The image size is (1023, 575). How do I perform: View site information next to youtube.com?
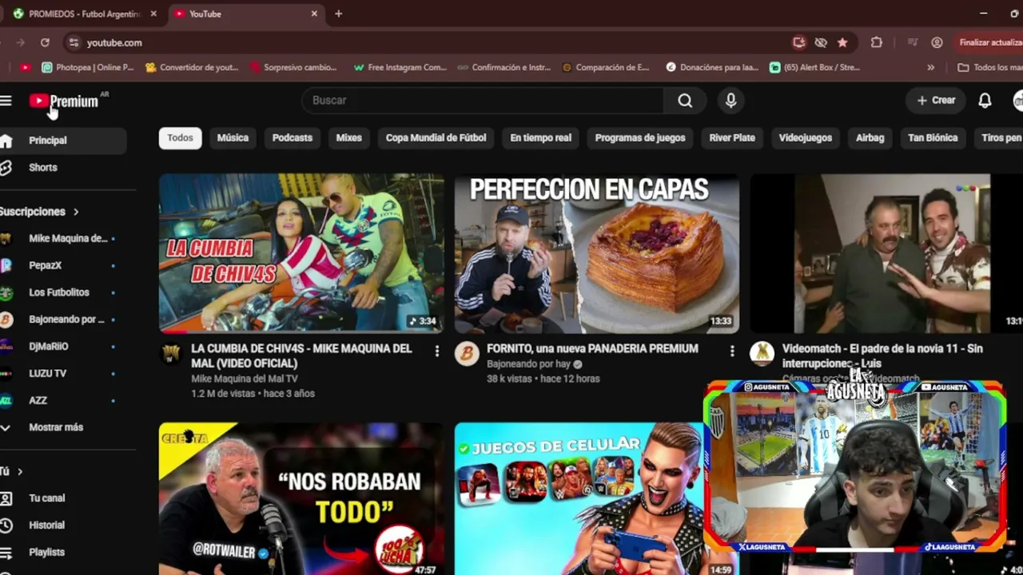[x=74, y=42]
